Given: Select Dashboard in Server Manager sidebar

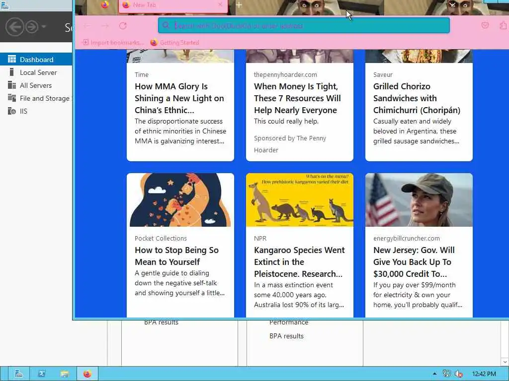Looking at the screenshot, I should [36, 60].
